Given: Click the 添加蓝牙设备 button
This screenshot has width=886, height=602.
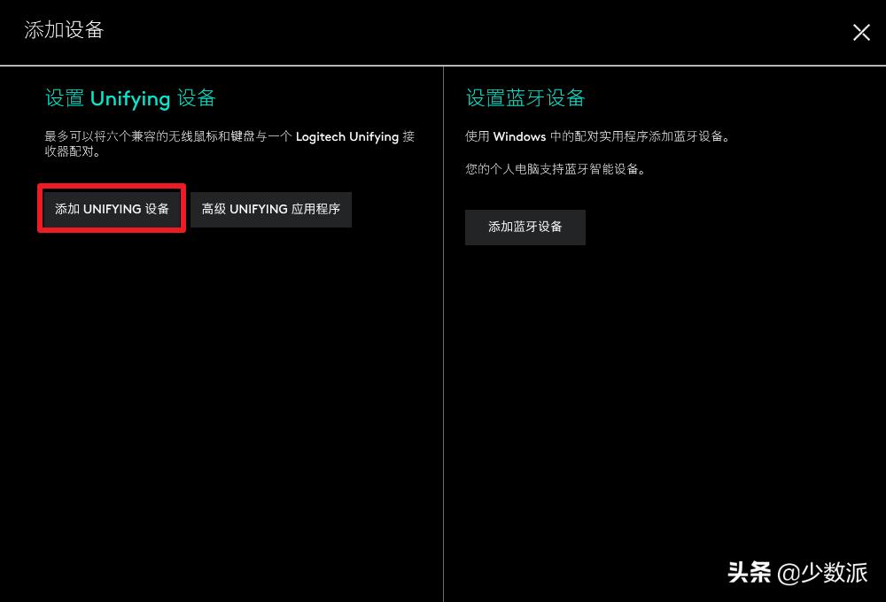Looking at the screenshot, I should coord(525,227).
